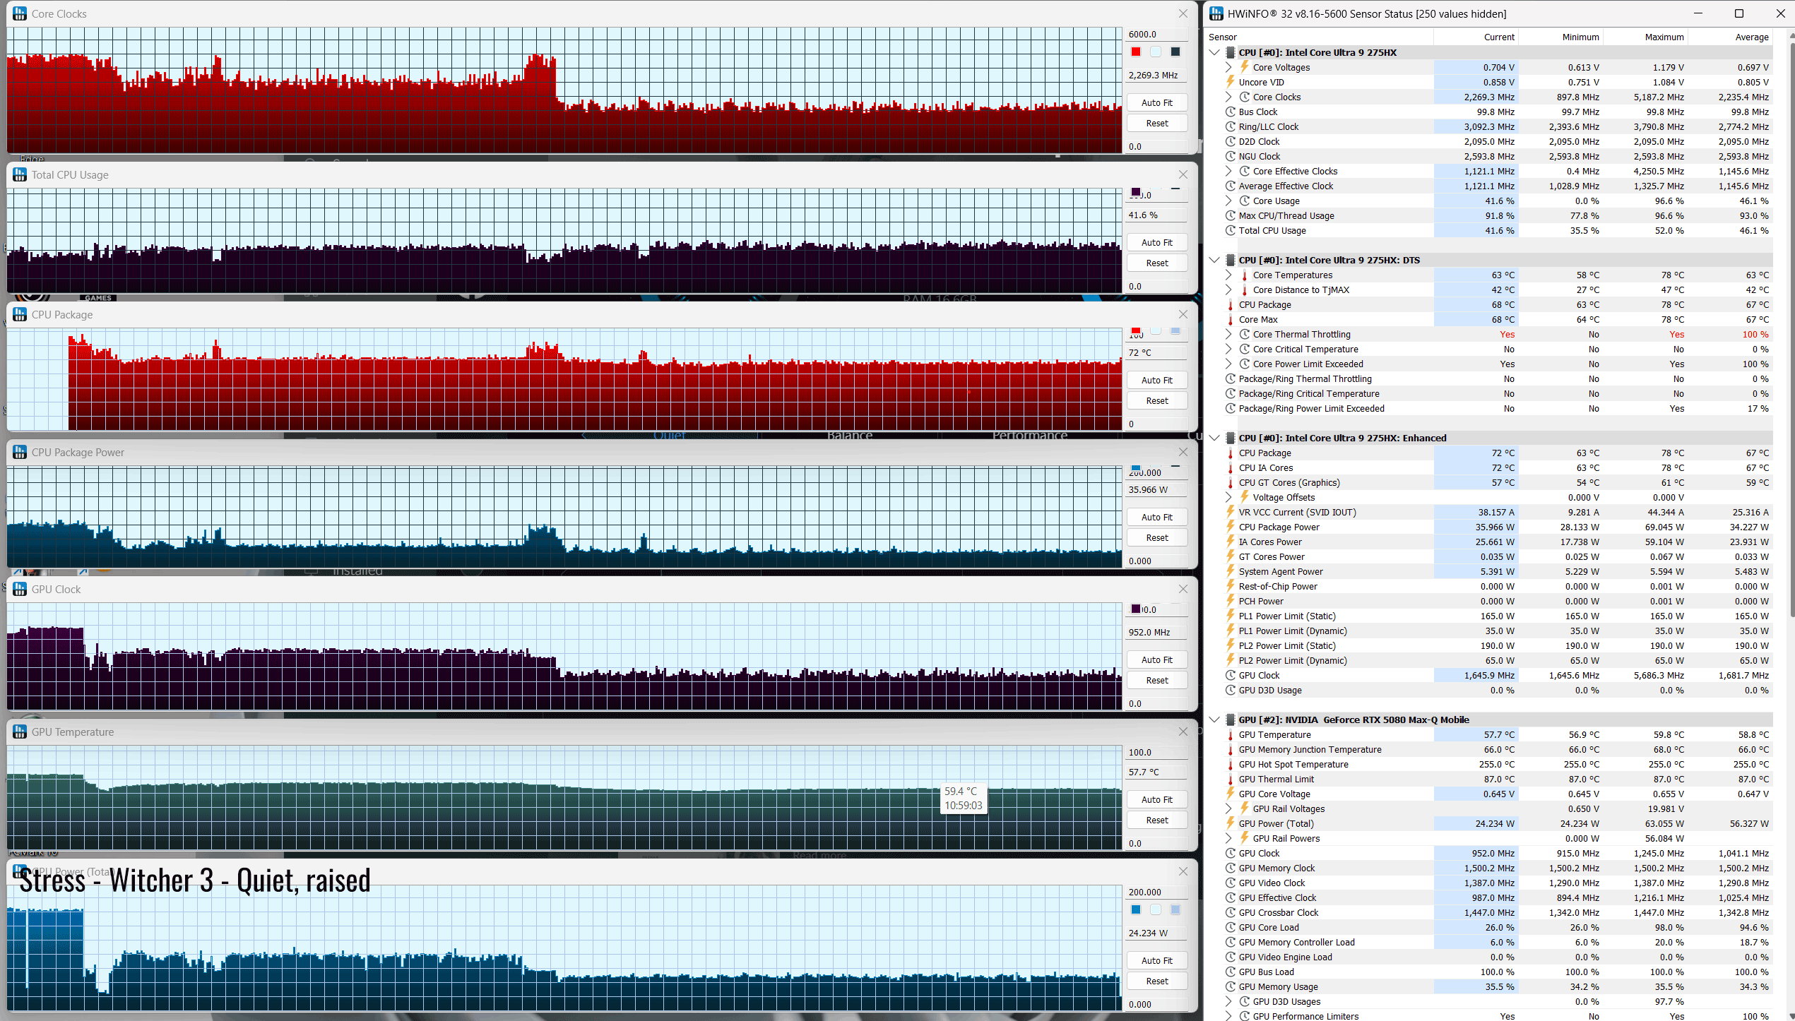Reset the CPU Package Power graph
This screenshot has height=1021, width=1795.
1156,537
